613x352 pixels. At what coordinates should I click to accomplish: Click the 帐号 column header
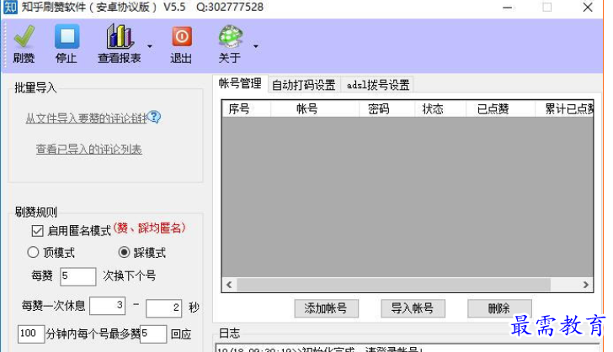(x=315, y=108)
